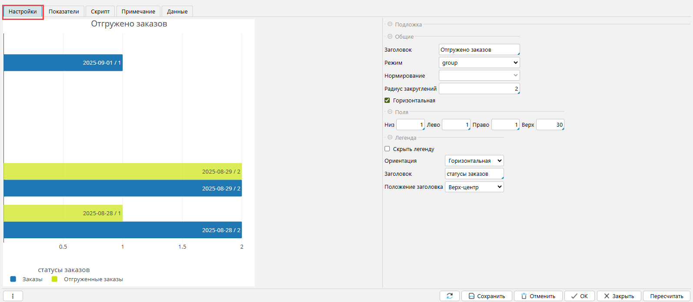Open the Ориентация dropdown

(x=474, y=161)
